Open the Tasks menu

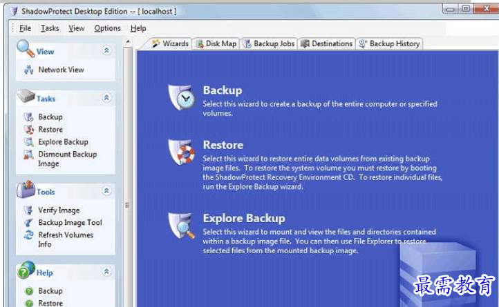pos(50,28)
